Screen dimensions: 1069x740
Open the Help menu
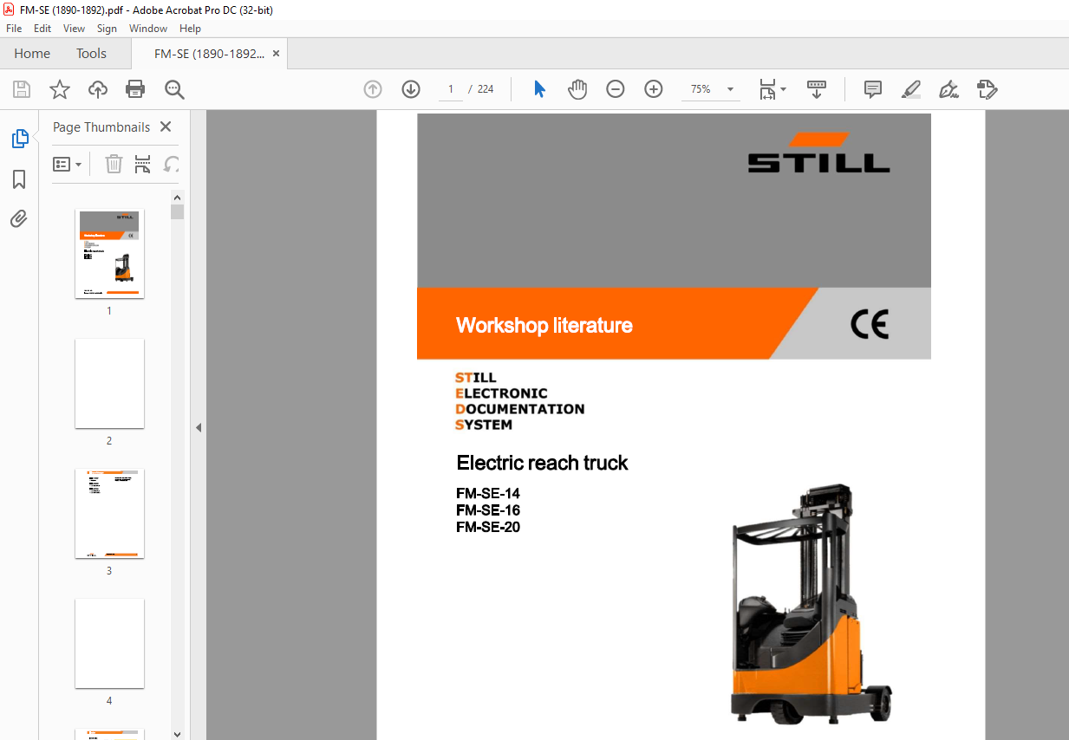190,29
